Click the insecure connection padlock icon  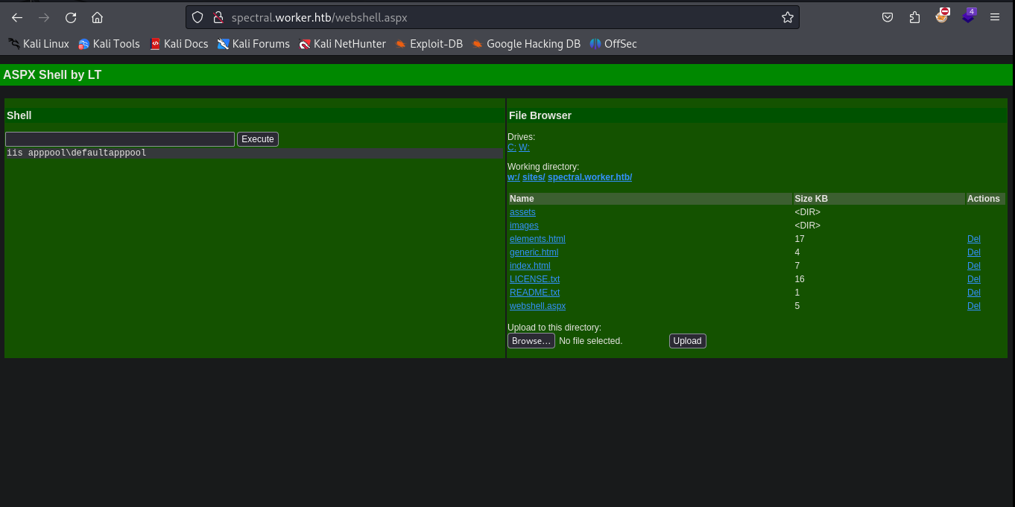(218, 17)
